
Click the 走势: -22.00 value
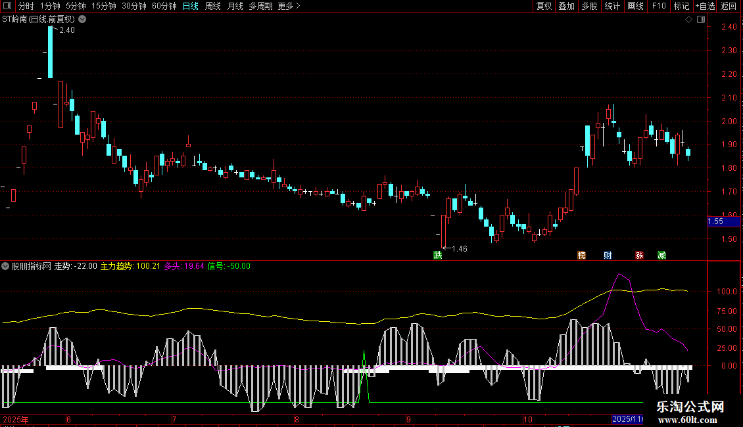[x=76, y=266]
